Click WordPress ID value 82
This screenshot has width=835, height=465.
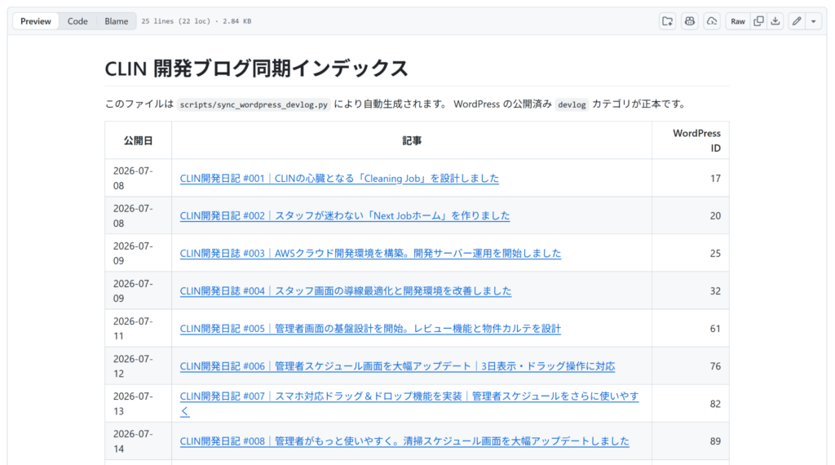pyautogui.click(x=715, y=404)
